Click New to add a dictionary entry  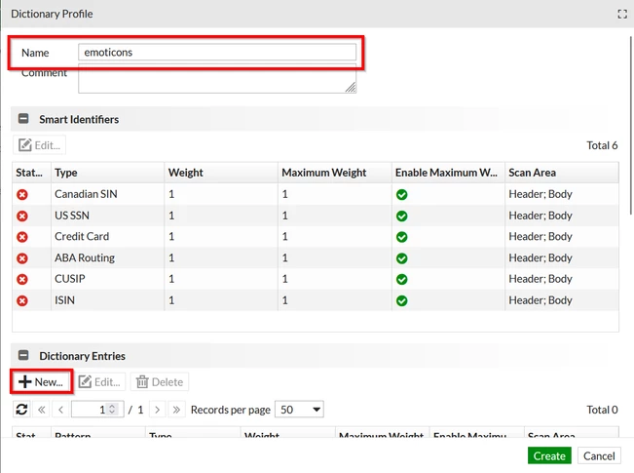coord(41,381)
